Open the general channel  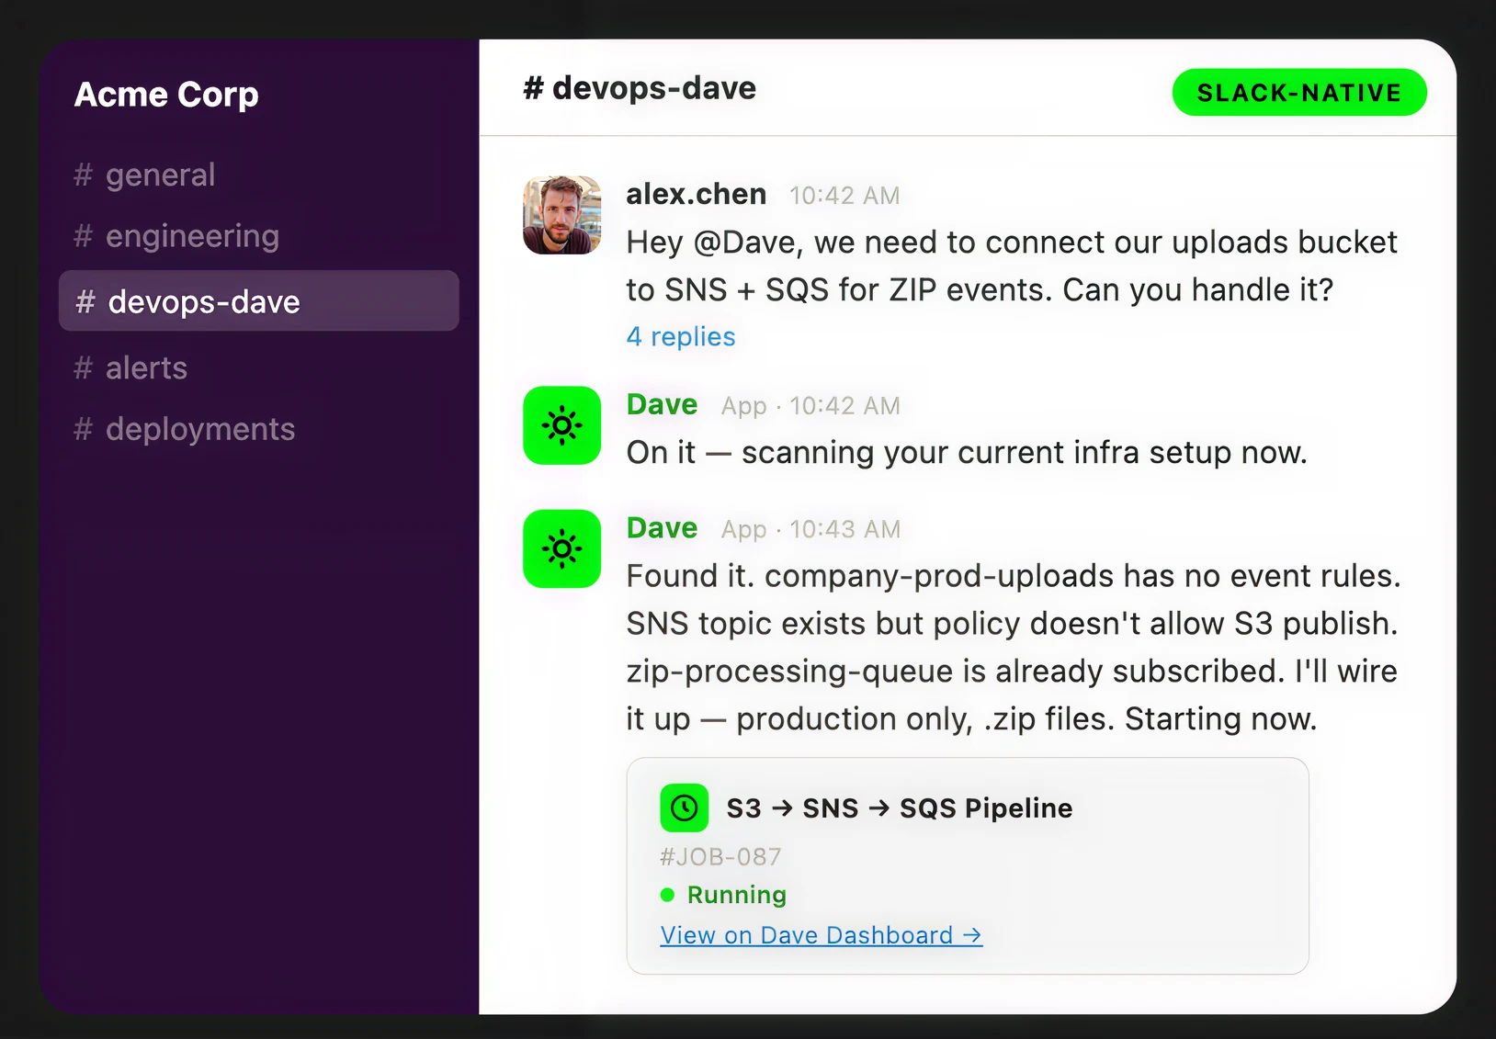point(159,175)
